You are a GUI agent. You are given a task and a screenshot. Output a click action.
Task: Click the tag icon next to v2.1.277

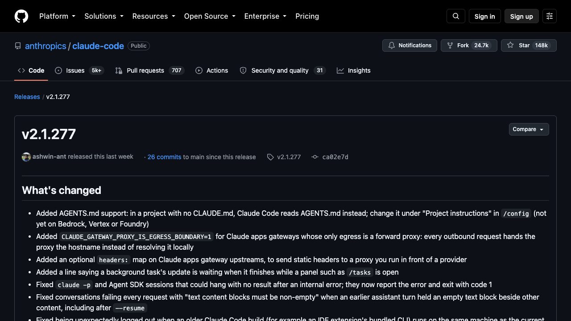coord(270,157)
